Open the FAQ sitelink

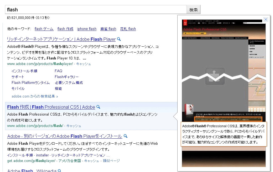58,71
